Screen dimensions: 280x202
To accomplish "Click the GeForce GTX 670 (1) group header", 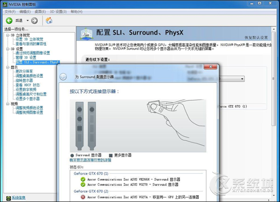I will (91, 174).
